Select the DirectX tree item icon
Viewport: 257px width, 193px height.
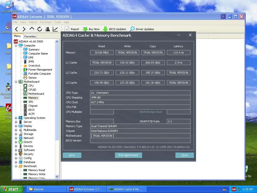(21, 142)
